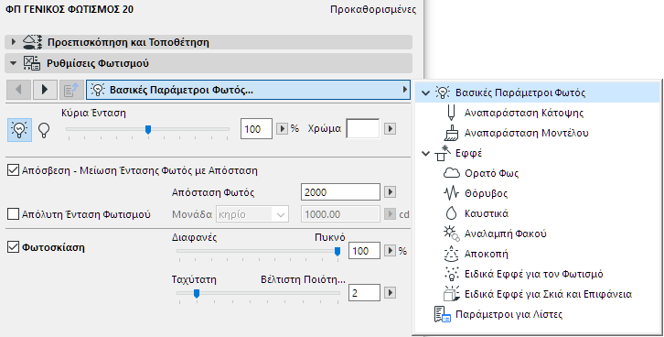Choose Καυστικά from the menu
This screenshot has width=664, height=337.
tap(487, 213)
